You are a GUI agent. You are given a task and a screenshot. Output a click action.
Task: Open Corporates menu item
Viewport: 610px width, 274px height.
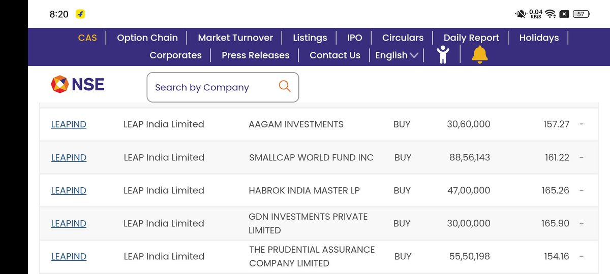[175, 55]
